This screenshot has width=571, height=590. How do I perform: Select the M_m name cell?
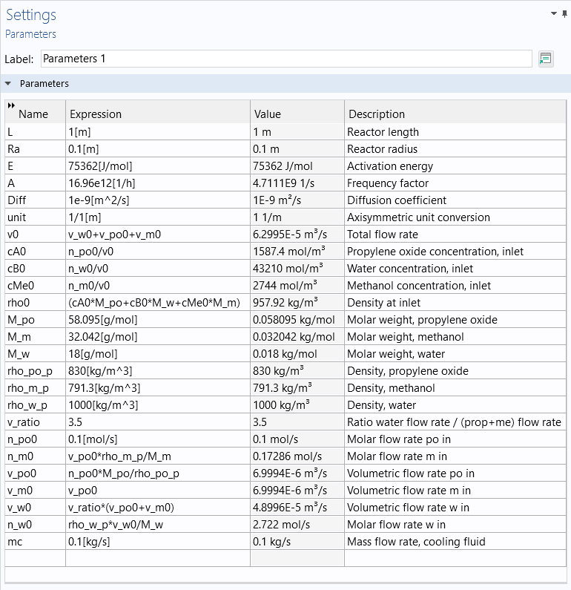point(36,337)
